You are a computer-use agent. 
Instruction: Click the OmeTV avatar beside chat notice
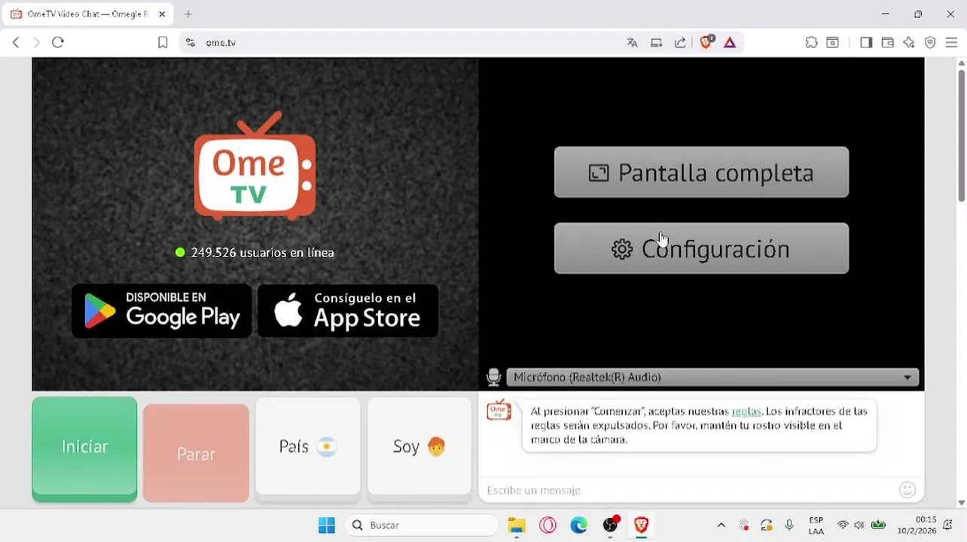[x=499, y=411]
